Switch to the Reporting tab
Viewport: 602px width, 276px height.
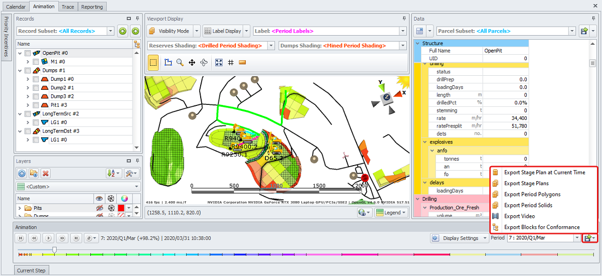tap(92, 7)
